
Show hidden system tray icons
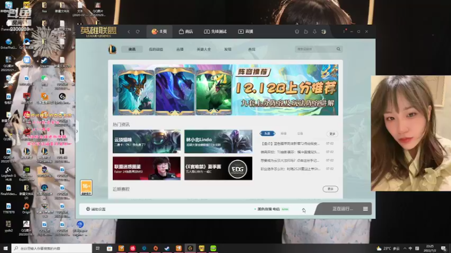point(405,249)
